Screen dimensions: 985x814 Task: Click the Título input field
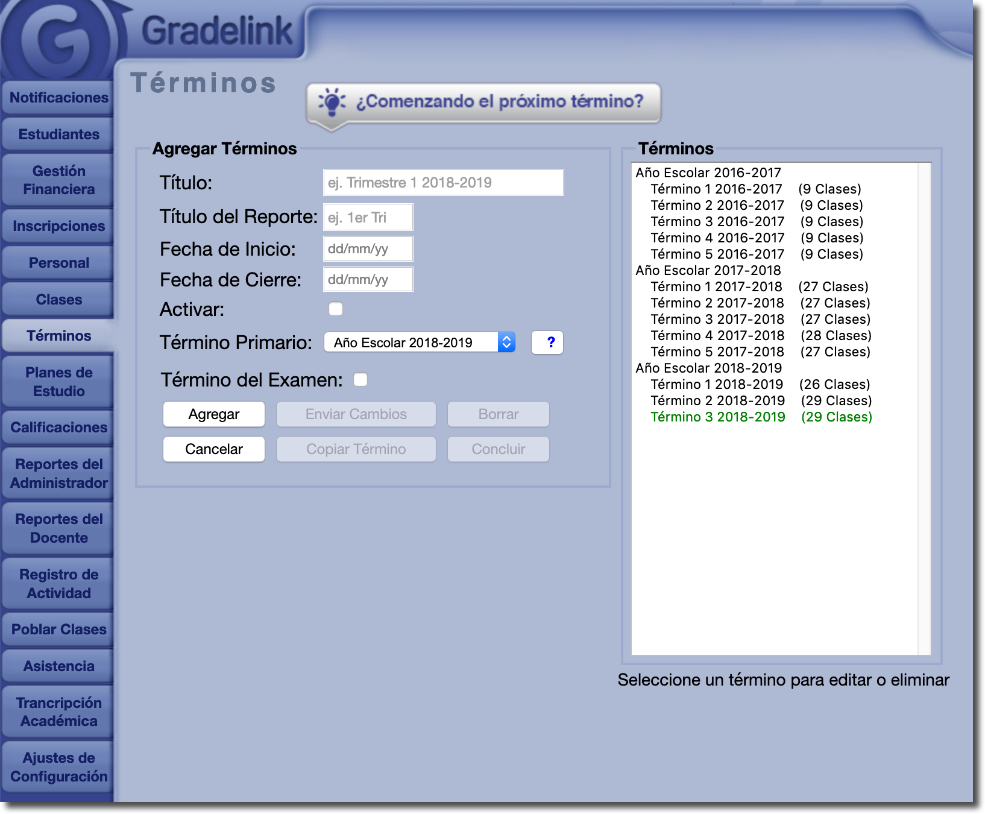[443, 183]
